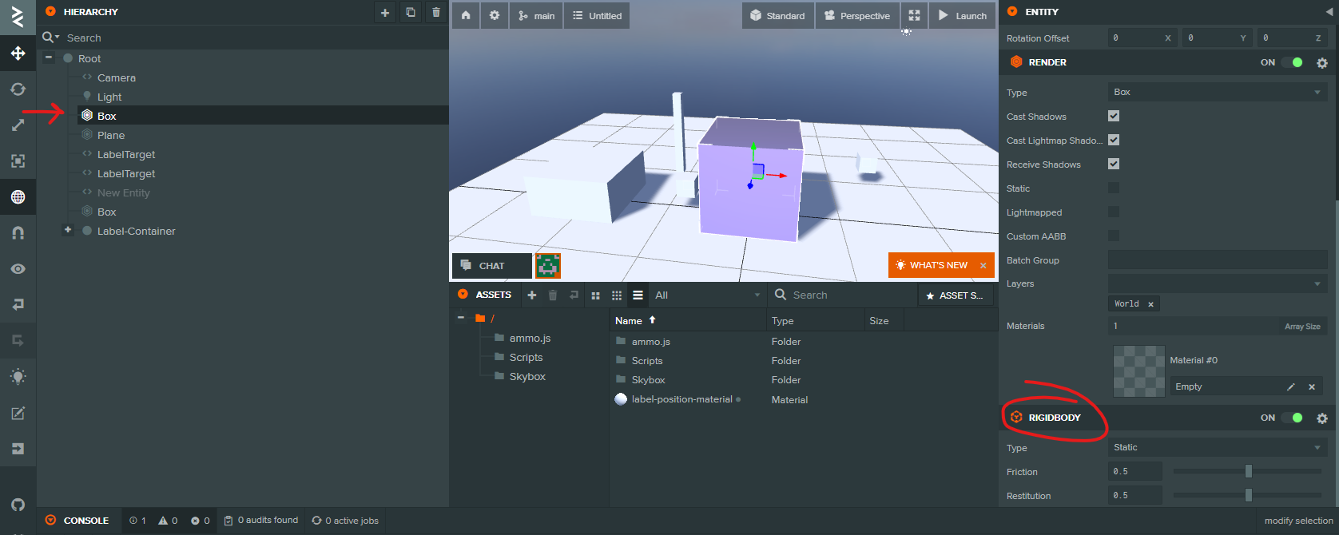Open the Skybox folder in assets list
The image size is (1339, 535).
[x=648, y=380]
